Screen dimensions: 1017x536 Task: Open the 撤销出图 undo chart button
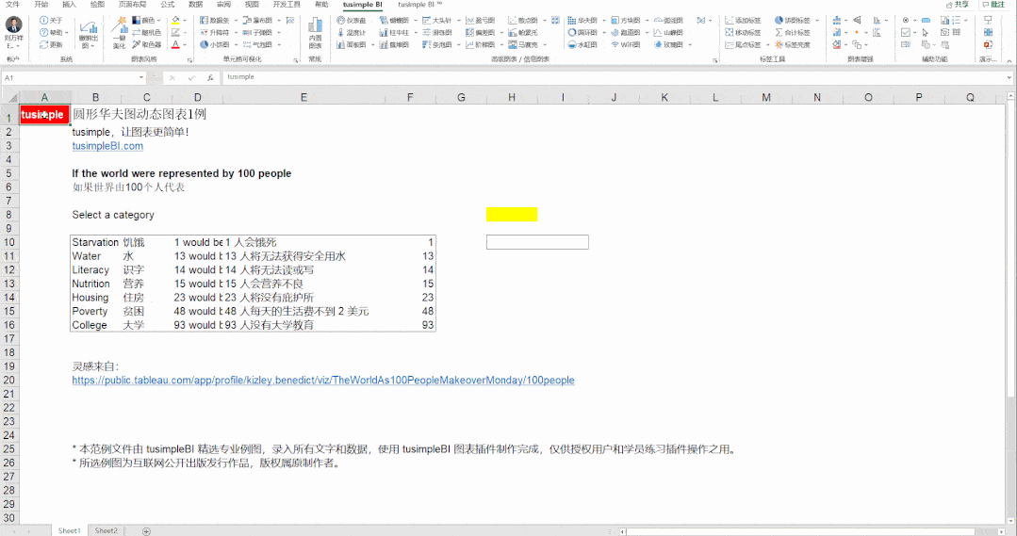[x=89, y=34]
